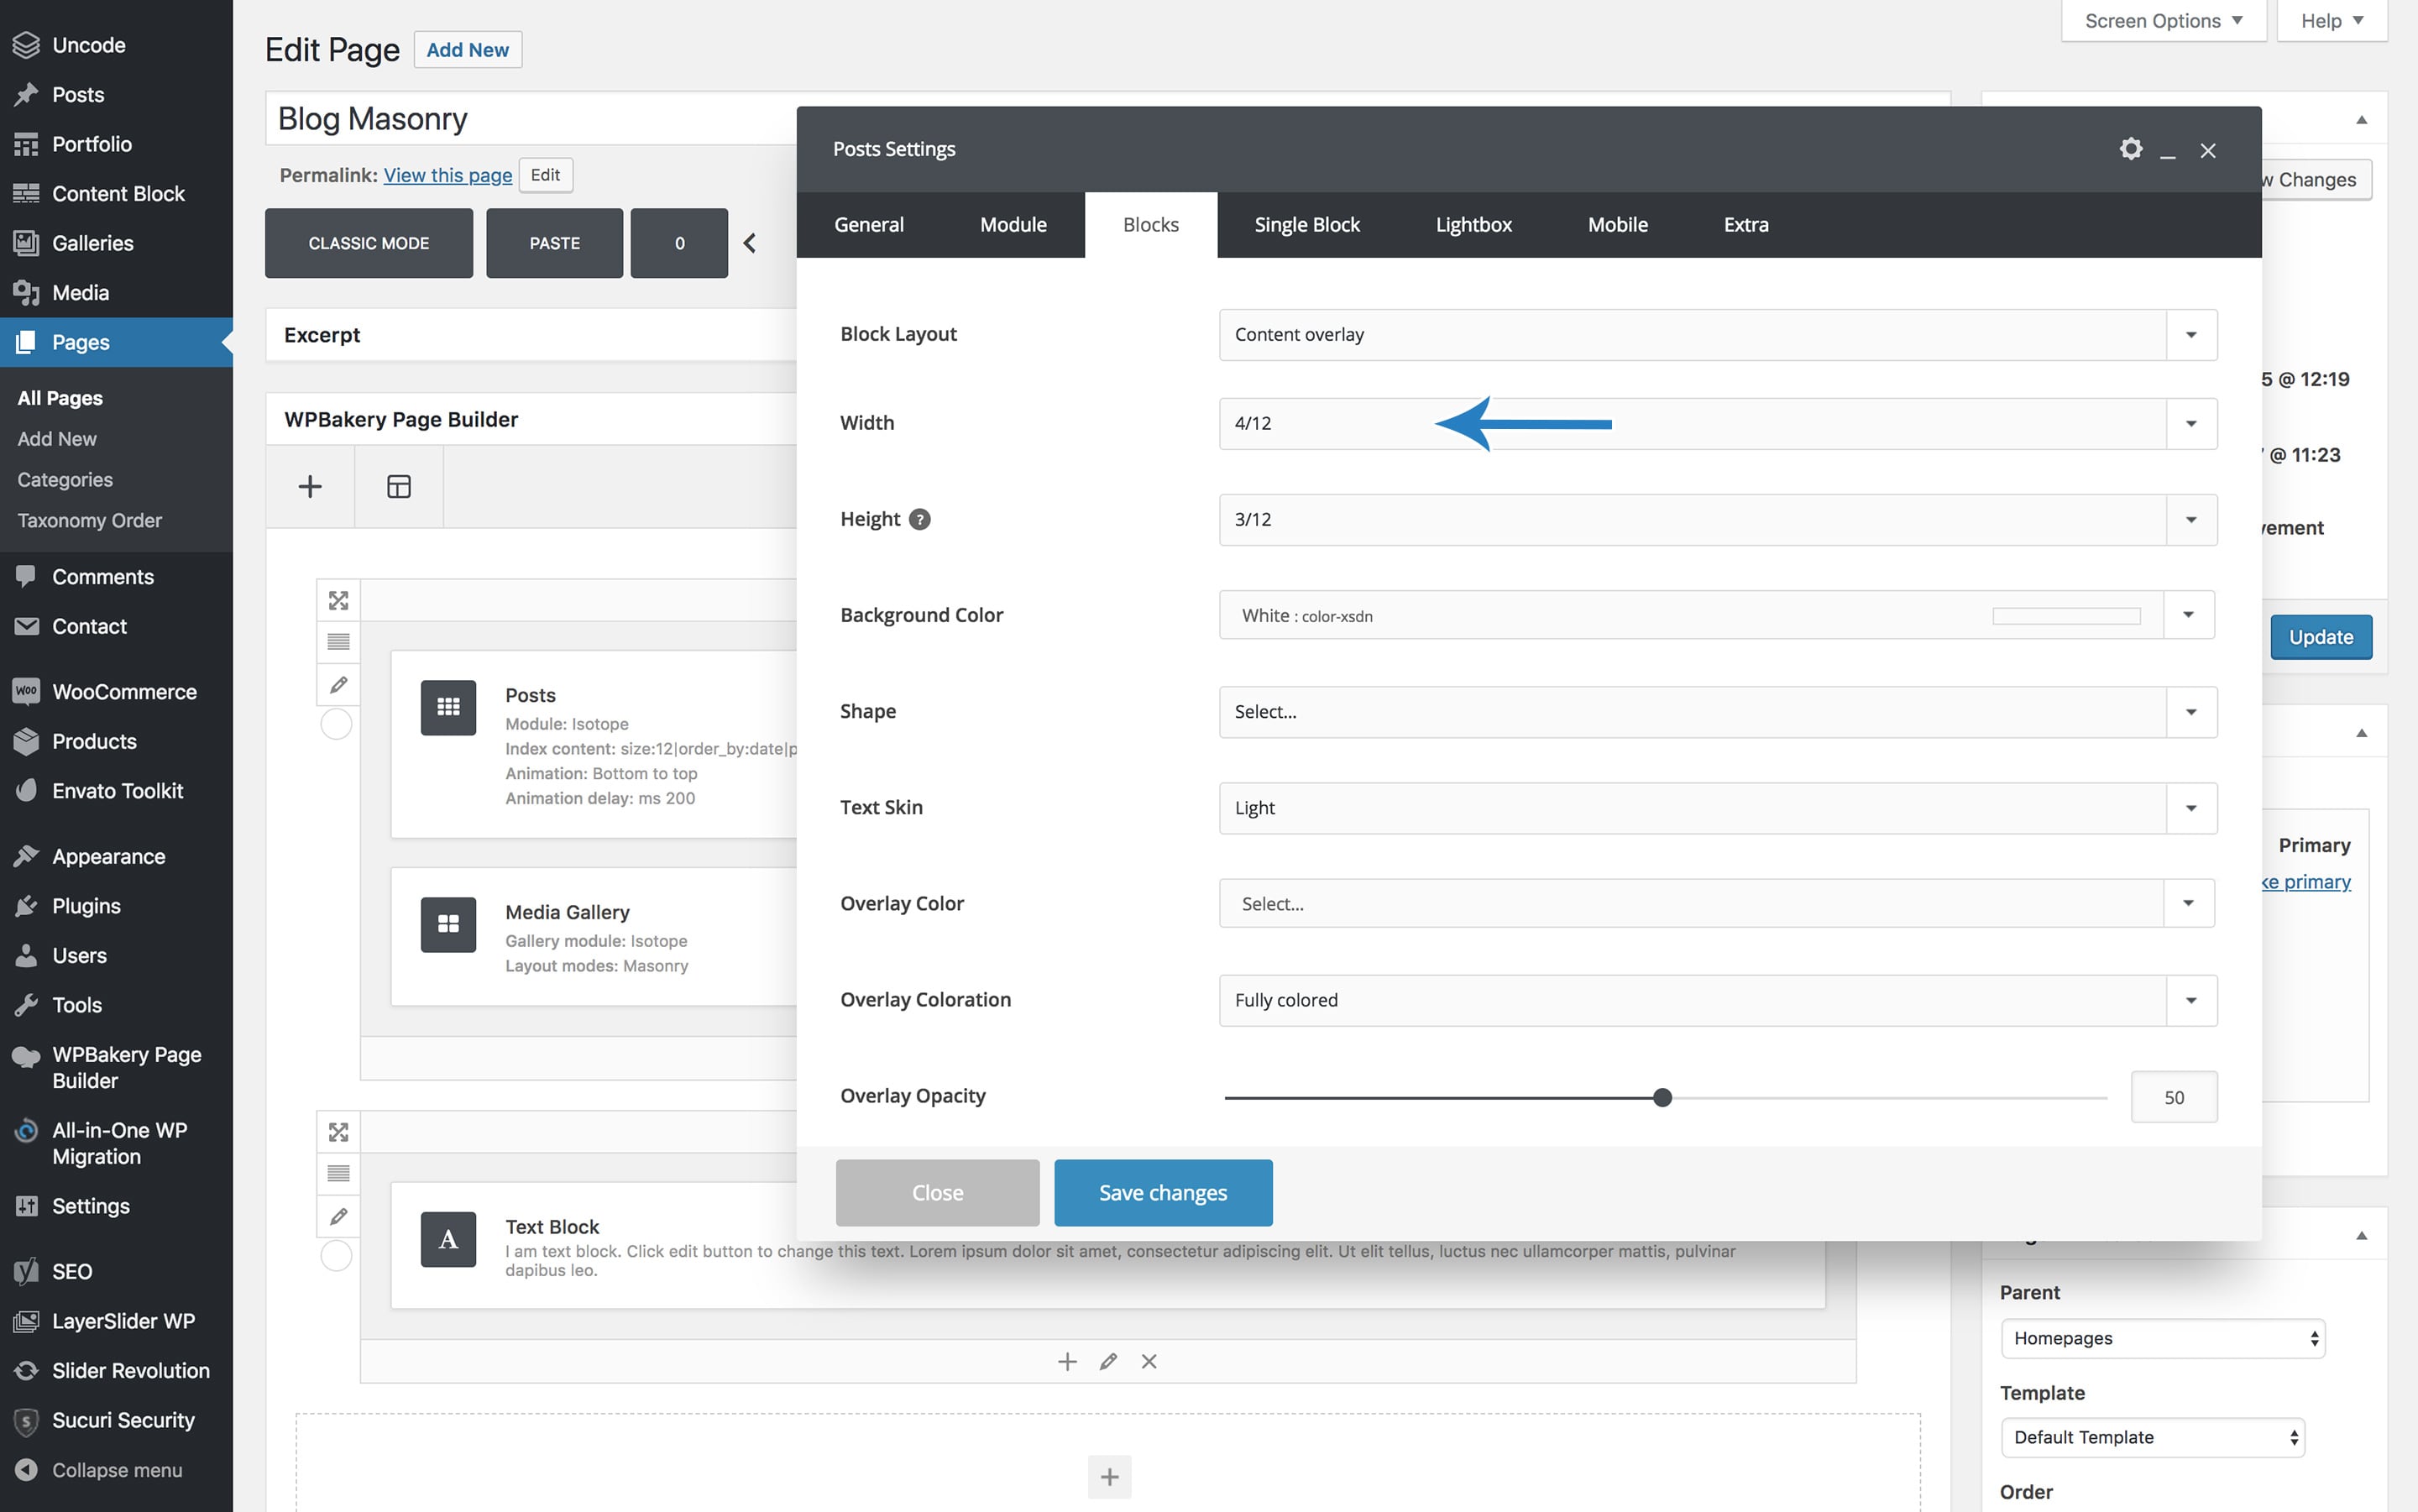2418x1512 pixels.
Task: Click the Height help question mark icon
Action: pos(919,519)
